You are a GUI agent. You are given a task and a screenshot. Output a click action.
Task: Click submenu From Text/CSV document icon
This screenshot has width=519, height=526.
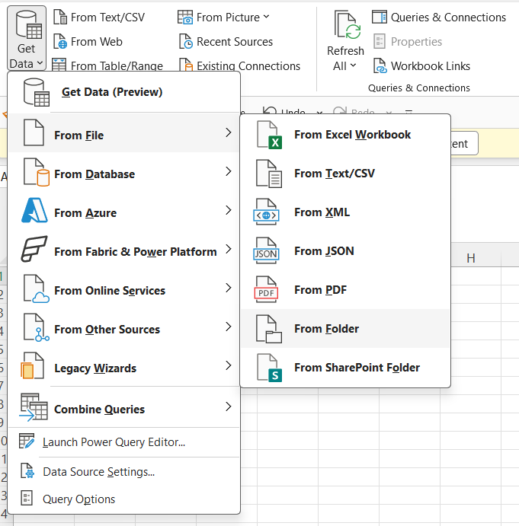269,174
